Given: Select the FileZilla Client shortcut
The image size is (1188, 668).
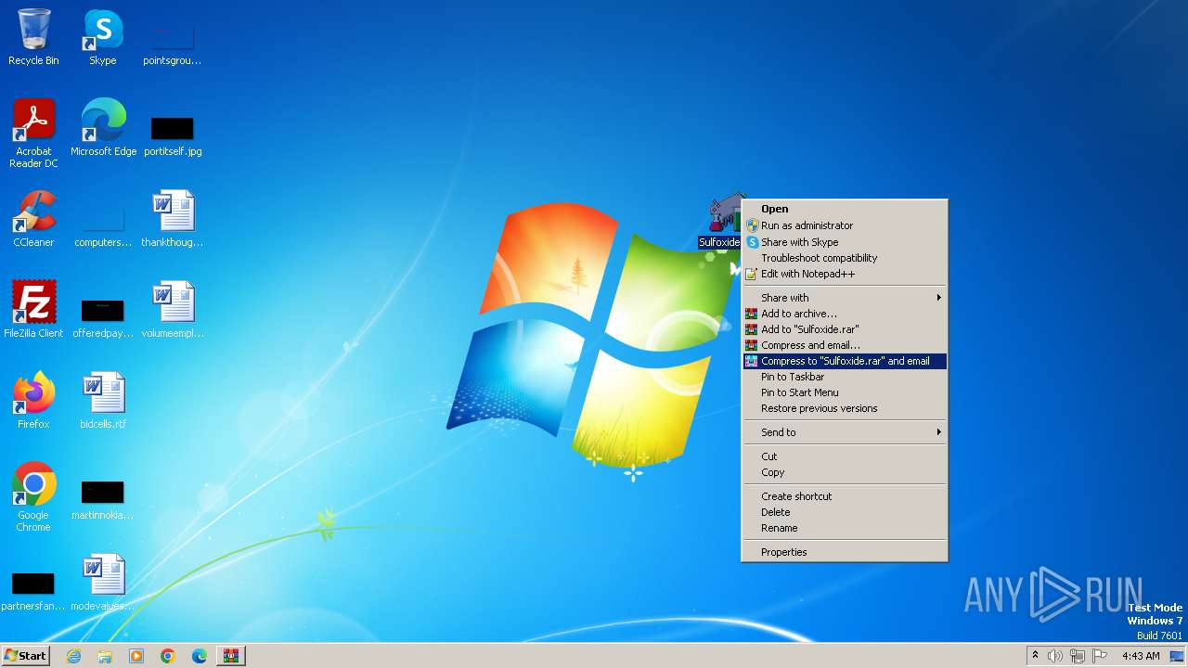Looking at the screenshot, I should click(x=33, y=310).
